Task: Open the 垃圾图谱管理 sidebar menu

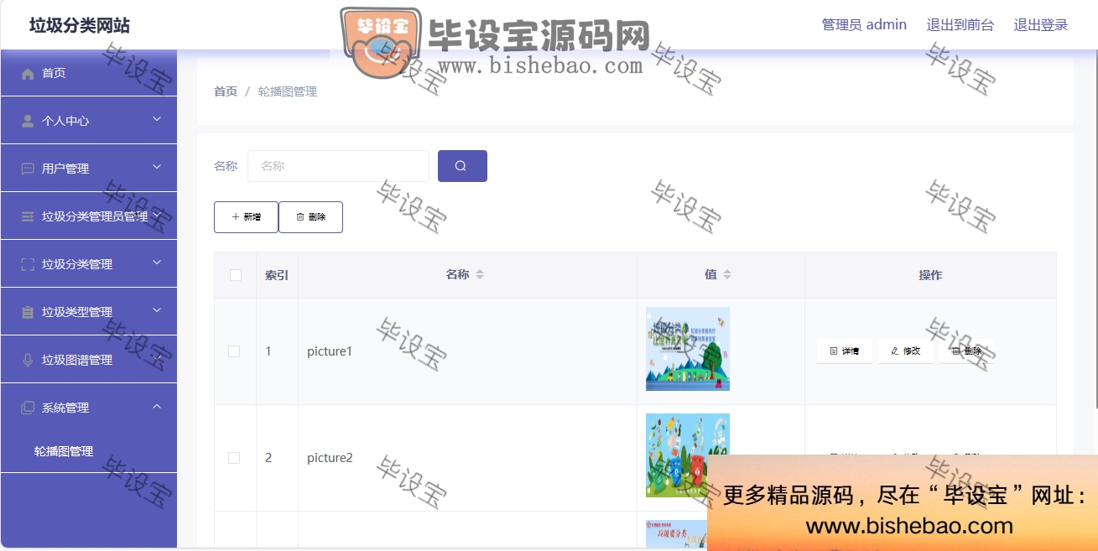Action: coord(88,360)
